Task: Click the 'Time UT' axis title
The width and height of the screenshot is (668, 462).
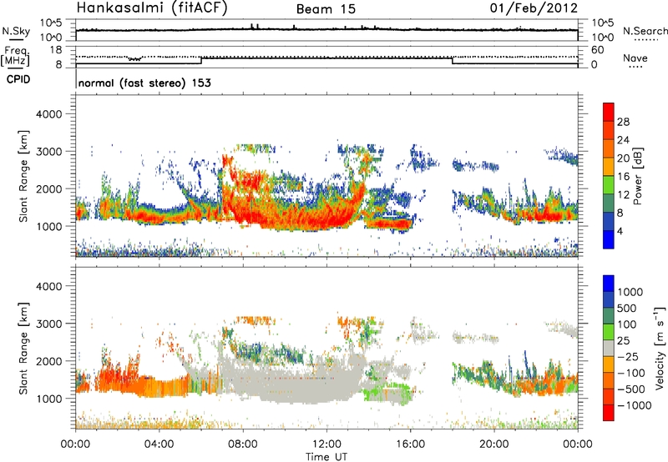Action: tap(326, 457)
